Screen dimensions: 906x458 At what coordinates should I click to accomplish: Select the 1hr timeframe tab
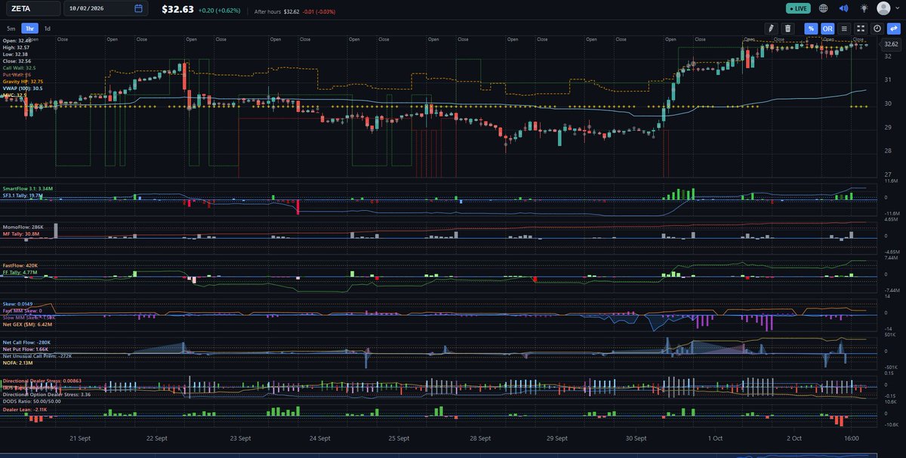[29, 29]
